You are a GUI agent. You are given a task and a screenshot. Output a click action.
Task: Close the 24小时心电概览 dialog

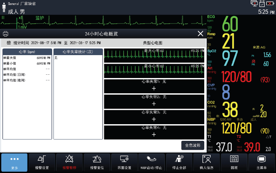tap(200, 34)
